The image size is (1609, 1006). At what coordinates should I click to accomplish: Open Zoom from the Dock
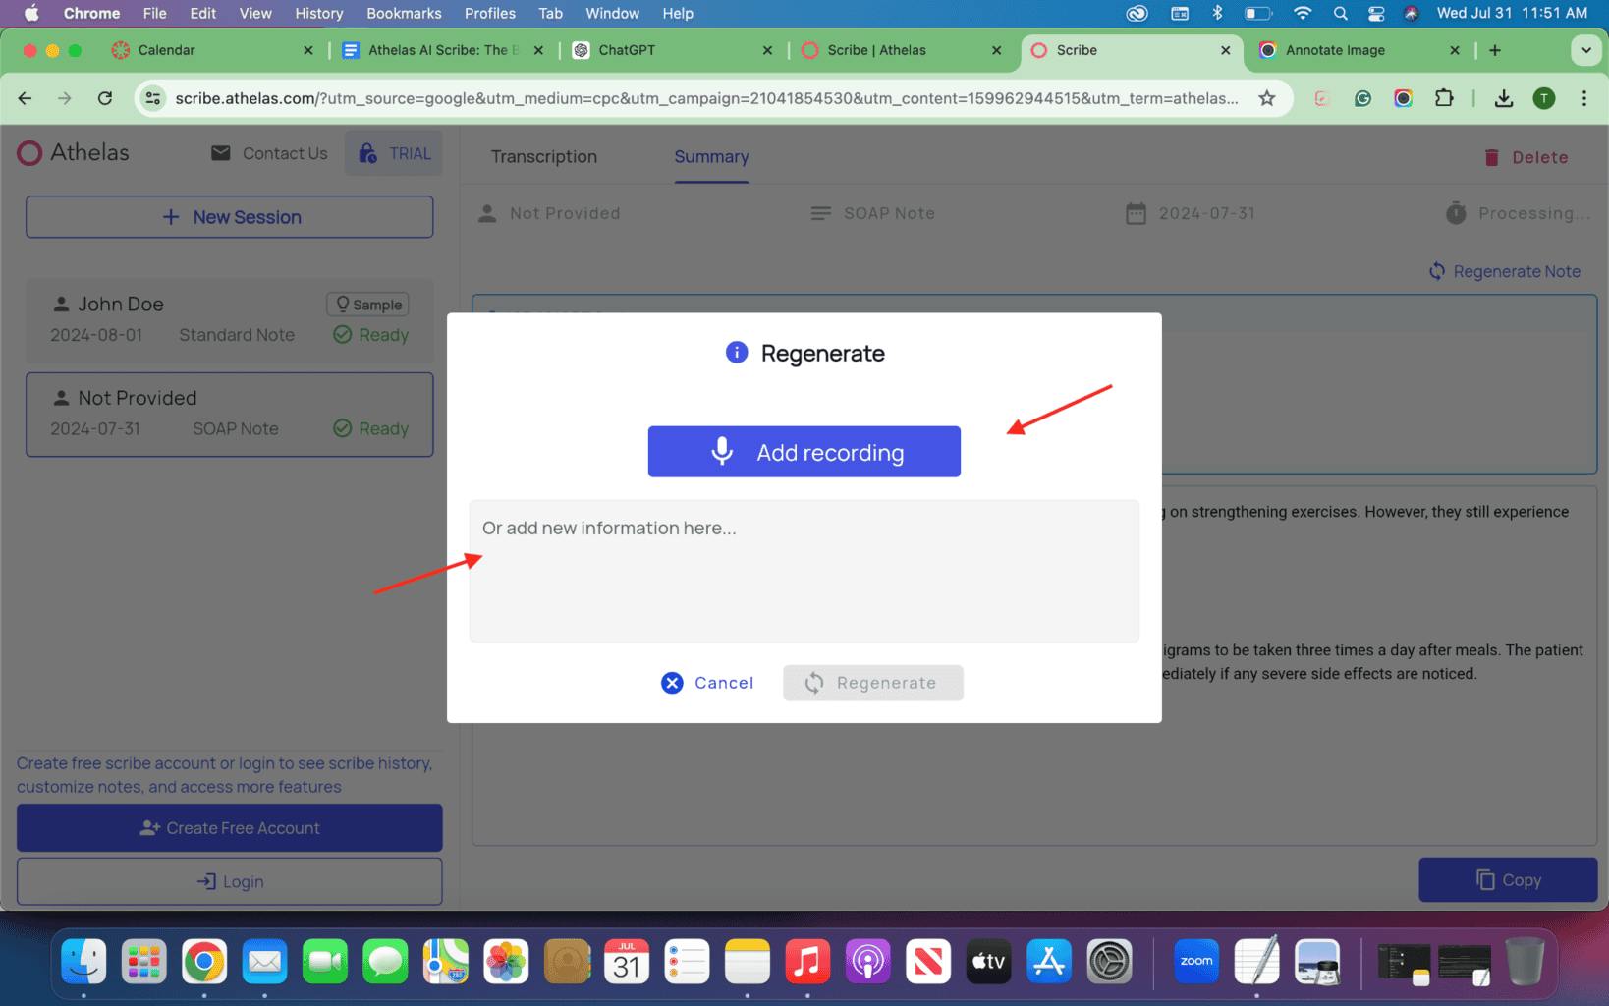pyautogui.click(x=1196, y=962)
